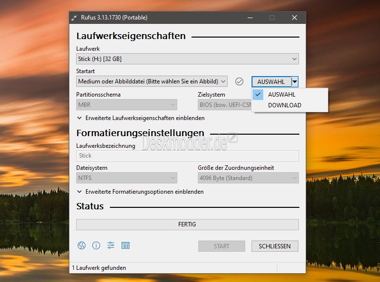Viewport: 380px width, 282px height.
Task: Minimize the Rufus window
Action: pos(250,18)
